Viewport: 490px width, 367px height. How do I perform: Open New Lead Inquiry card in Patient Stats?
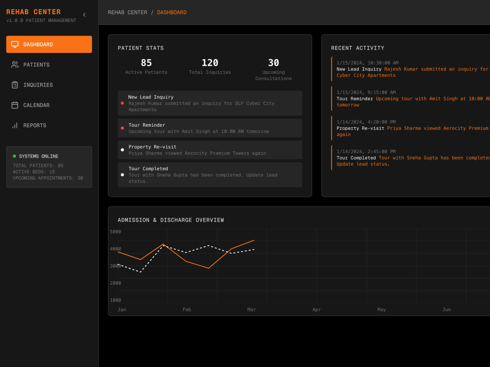[210, 103]
